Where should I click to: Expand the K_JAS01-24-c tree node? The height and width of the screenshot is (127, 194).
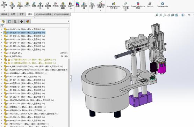click(1, 53)
